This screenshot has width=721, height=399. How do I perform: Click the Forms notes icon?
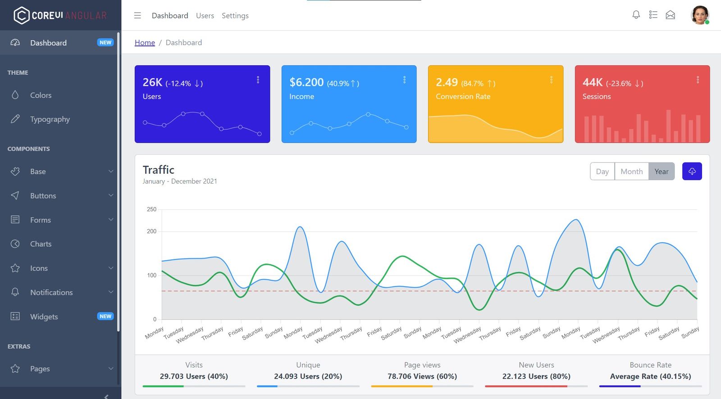[15, 220]
